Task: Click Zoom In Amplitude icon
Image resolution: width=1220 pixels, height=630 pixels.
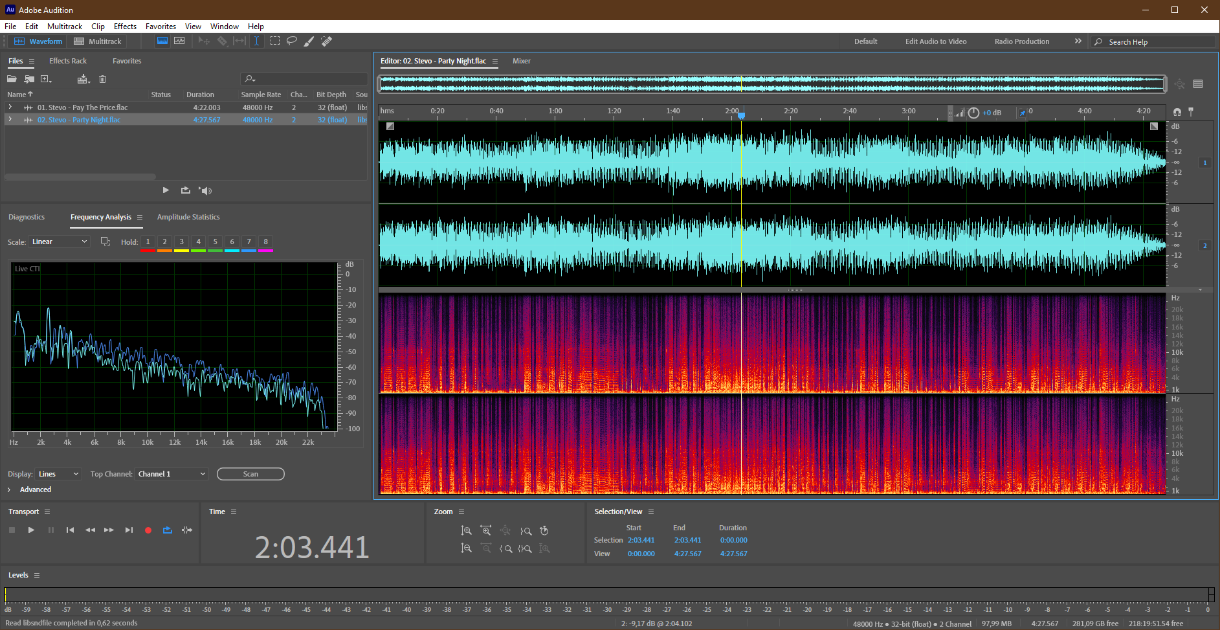Action: [467, 530]
